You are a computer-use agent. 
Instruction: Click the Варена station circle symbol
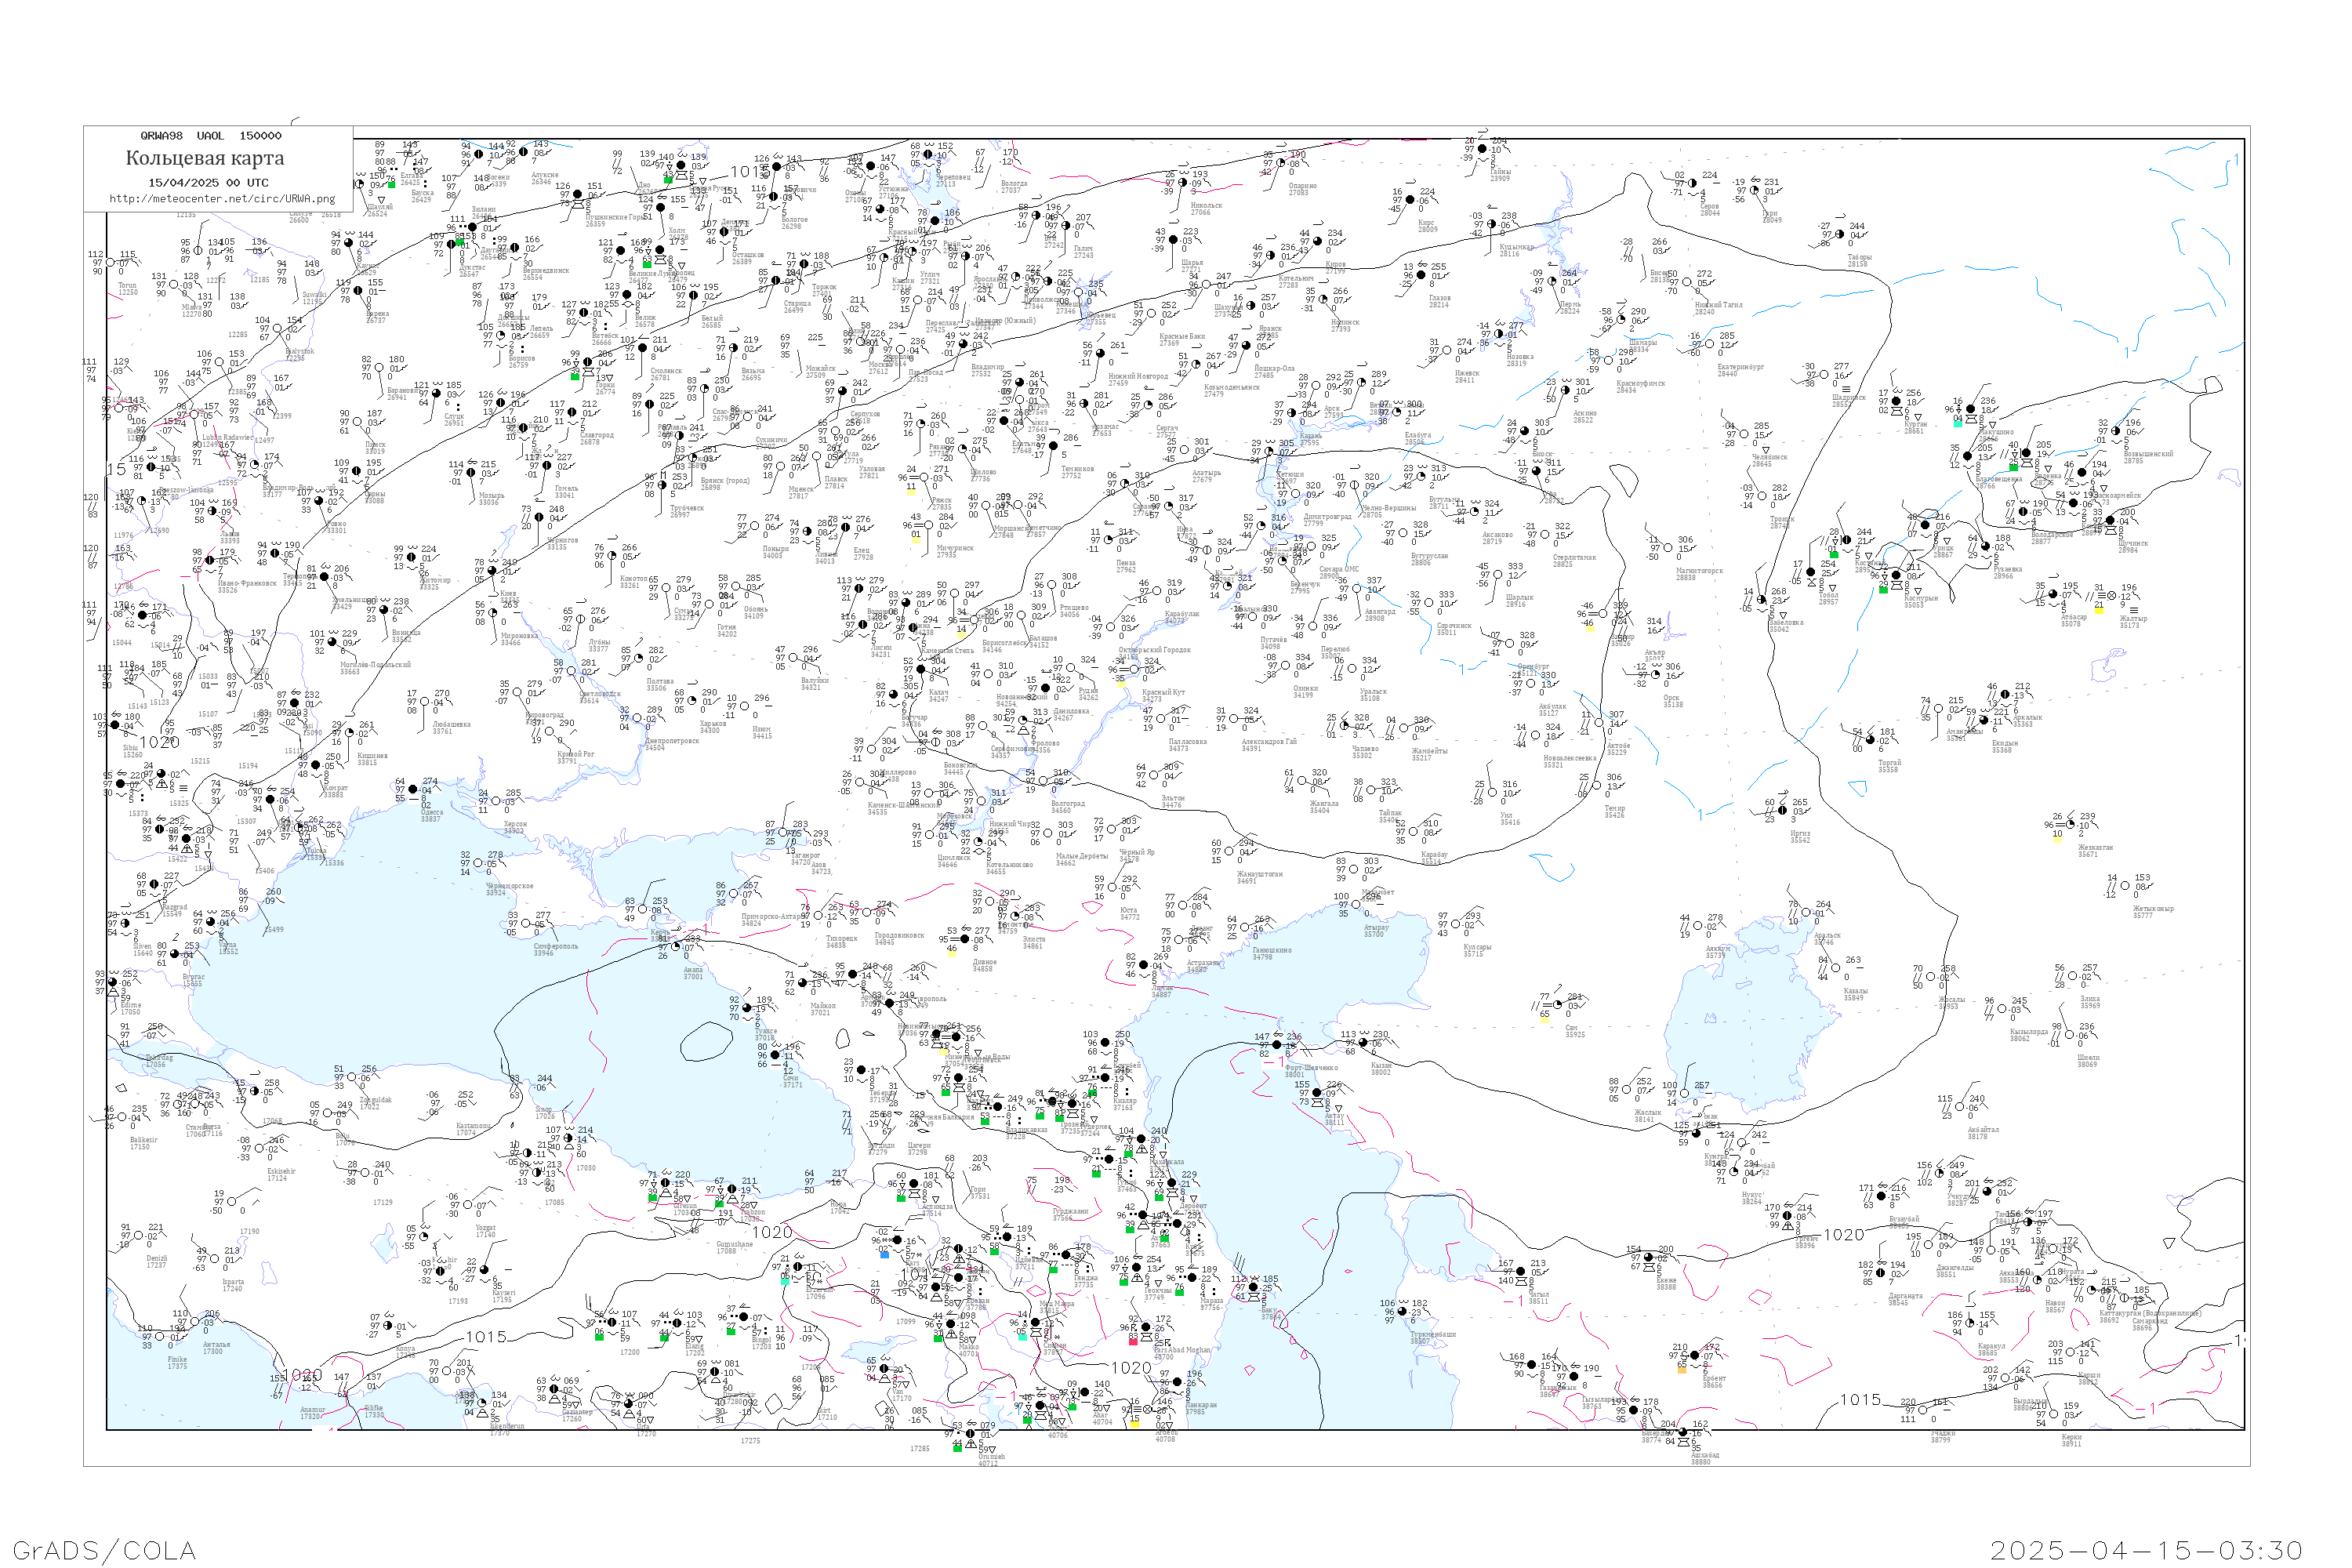click(x=357, y=291)
